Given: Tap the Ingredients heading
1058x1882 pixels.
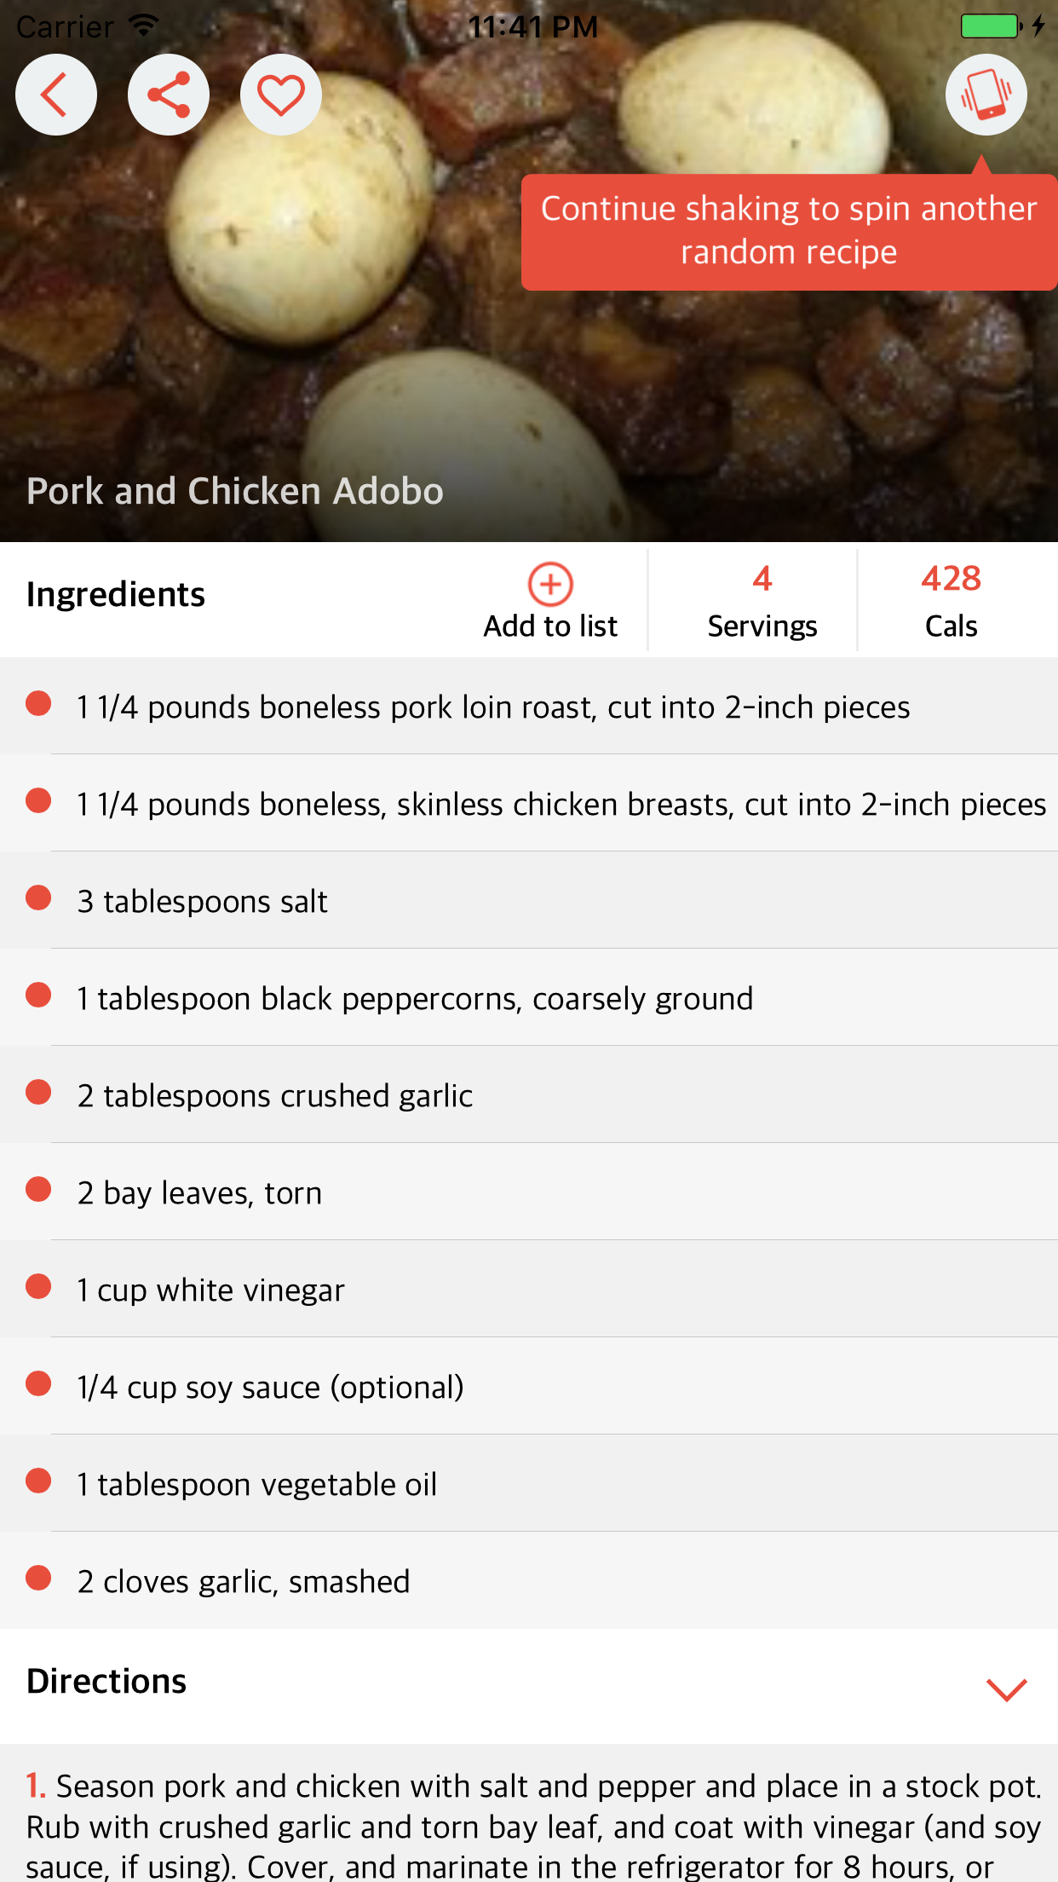Looking at the screenshot, I should 116,594.
